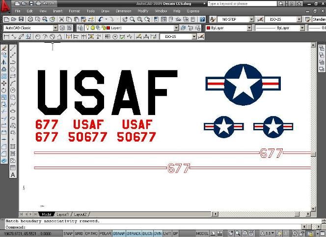Viewport: 326px width, 237px height.
Task: Select the Circle draw tool
Action: [13, 90]
